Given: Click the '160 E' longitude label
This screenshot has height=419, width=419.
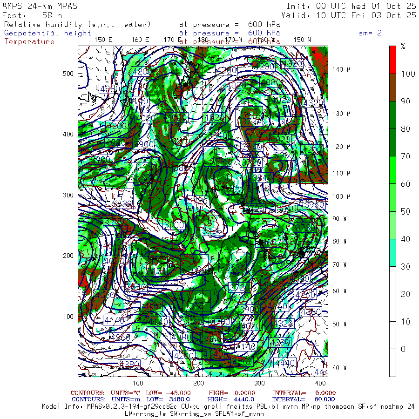Looking at the screenshot, I should click(140, 40).
